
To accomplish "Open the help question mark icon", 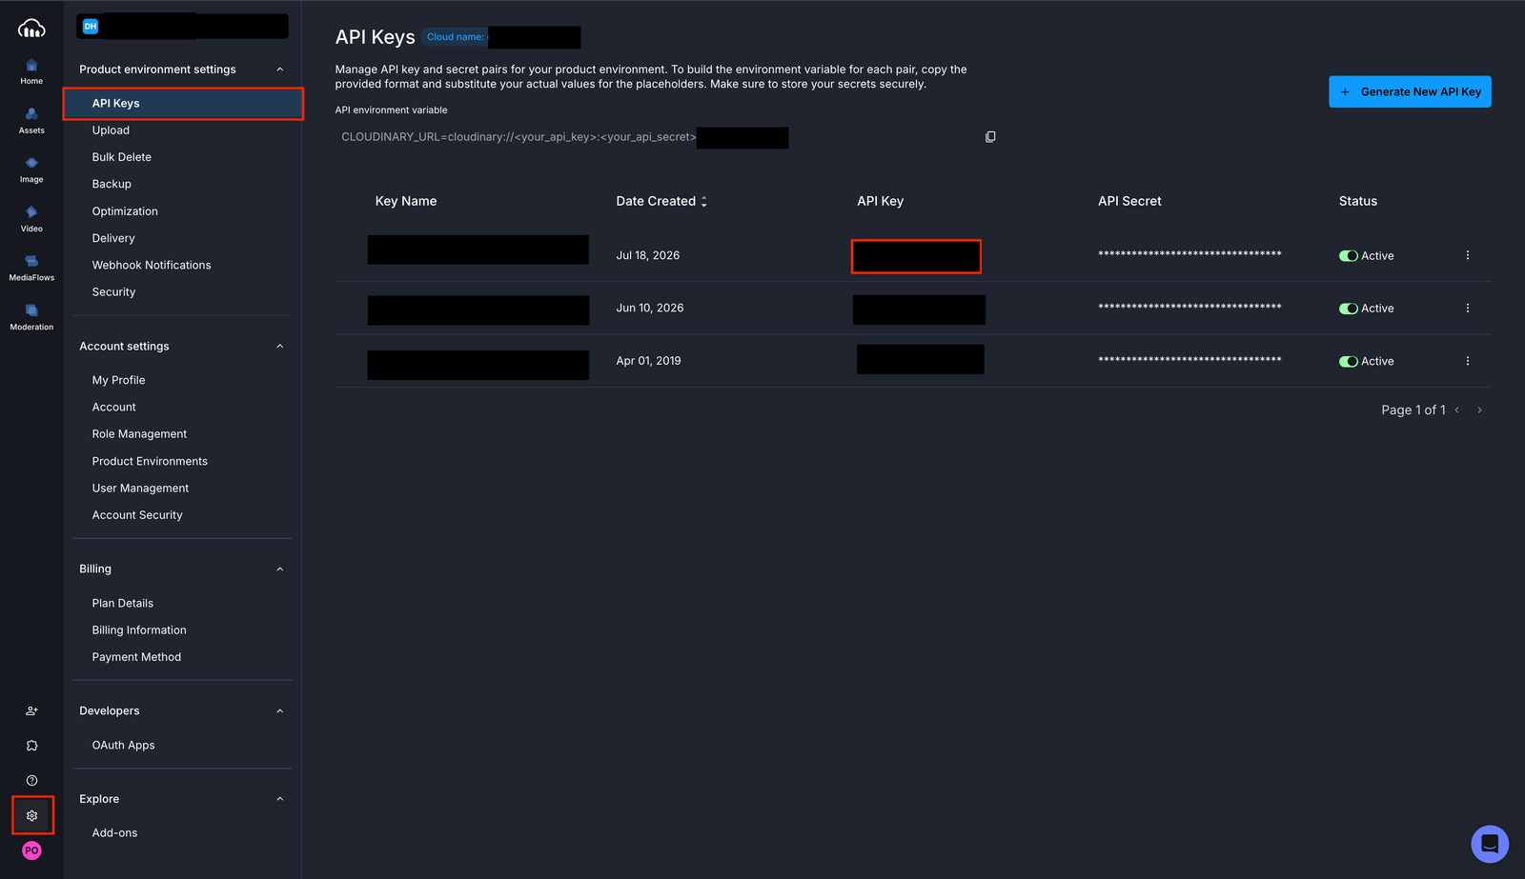I will pyautogui.click(x=31, y=780).
